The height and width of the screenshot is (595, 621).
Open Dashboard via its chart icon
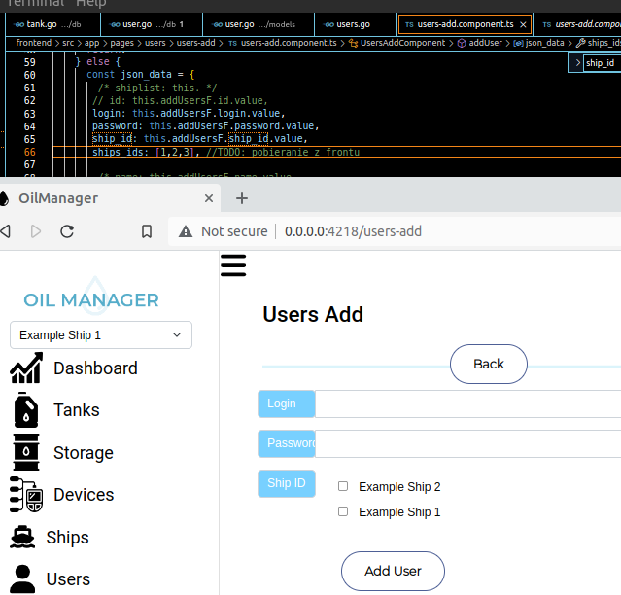(26, 368)
